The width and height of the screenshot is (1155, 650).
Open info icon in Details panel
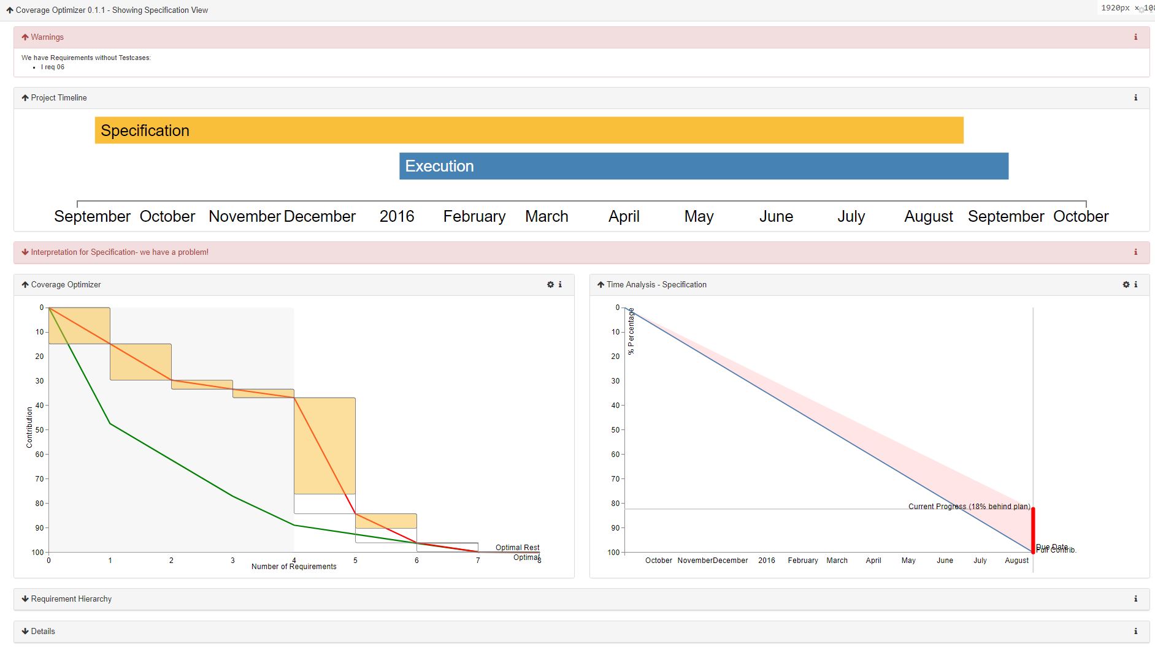pyautogui.click(x=1135, y=632)
